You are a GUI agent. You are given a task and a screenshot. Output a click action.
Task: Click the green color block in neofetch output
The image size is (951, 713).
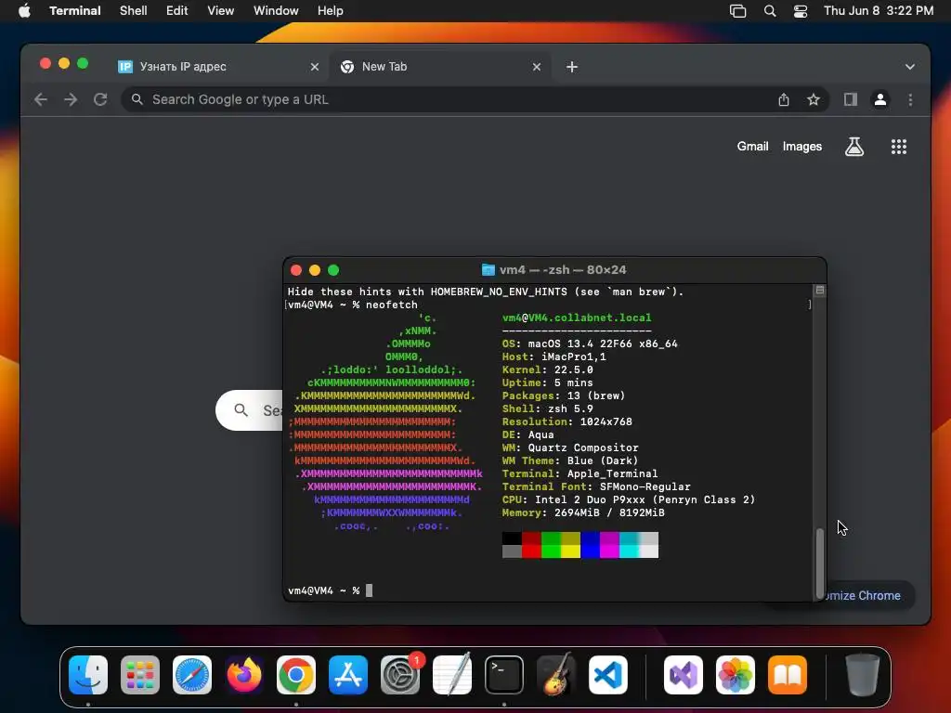[551, 545]
